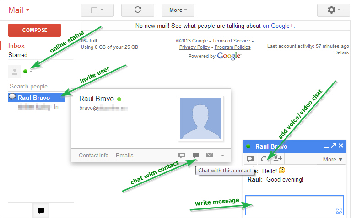The height and width of the screenshot is (218, 351).
Task: Open the settings gear menu
Action: 334,10
